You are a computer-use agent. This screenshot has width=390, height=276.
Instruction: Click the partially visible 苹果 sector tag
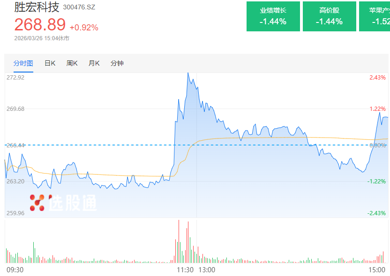point(375,16)
